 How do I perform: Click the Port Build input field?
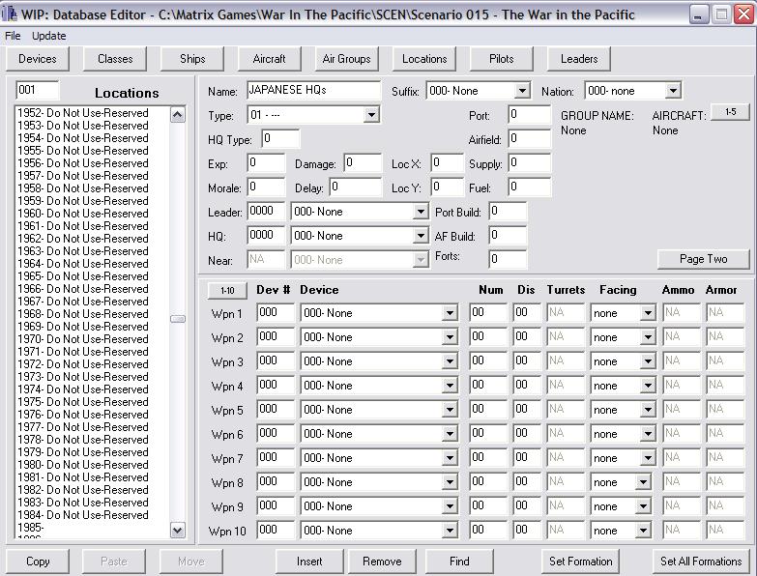click(x=508, y=212)
